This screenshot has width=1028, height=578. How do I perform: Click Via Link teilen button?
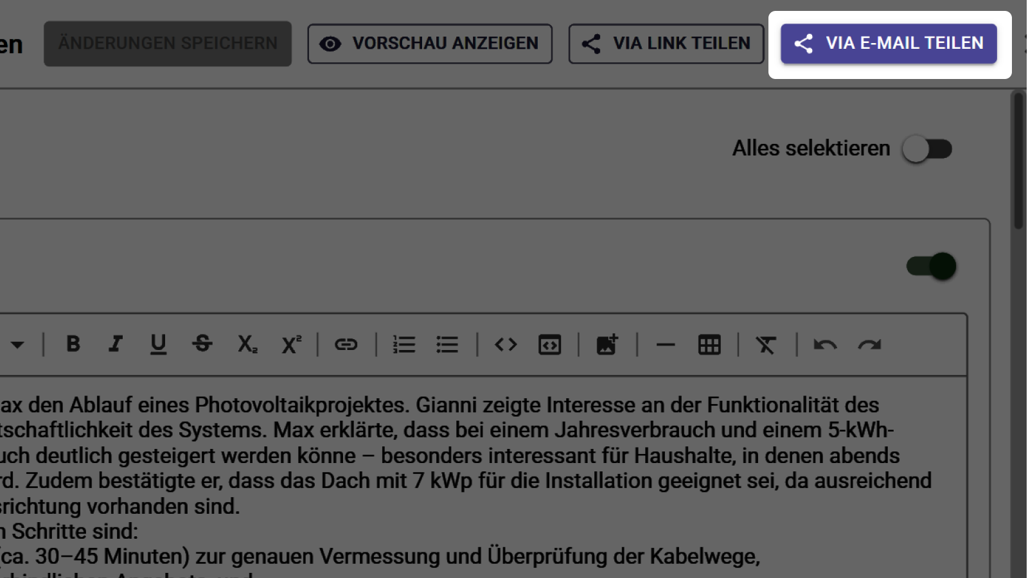point(666,44)
